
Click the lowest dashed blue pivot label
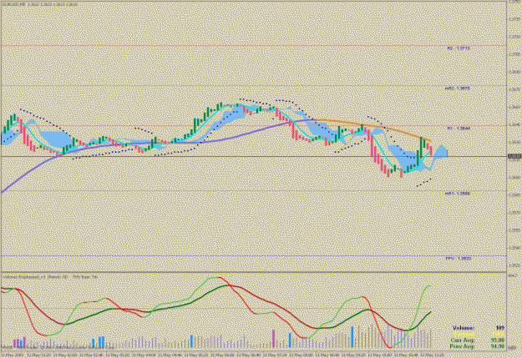[458, 258]
